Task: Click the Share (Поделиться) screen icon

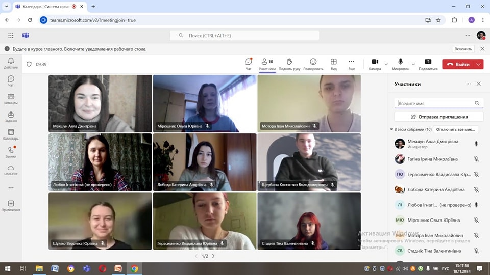Action: 428,62
